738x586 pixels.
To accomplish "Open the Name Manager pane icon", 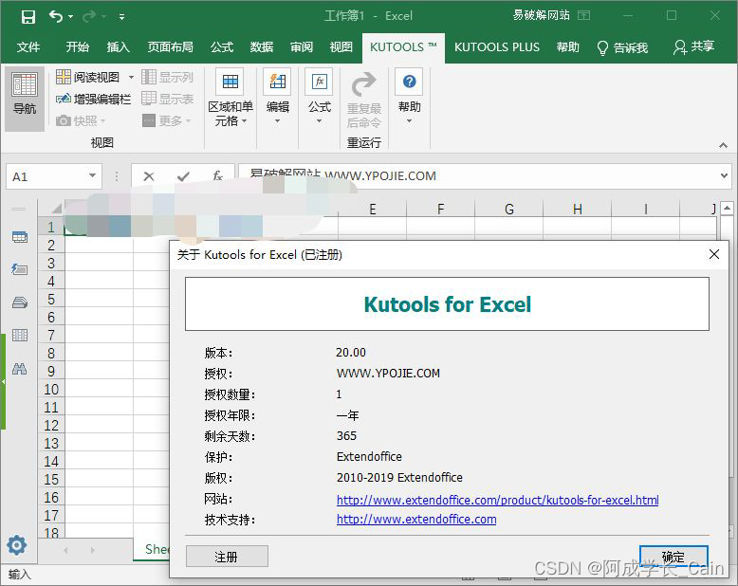I will 20,302.
